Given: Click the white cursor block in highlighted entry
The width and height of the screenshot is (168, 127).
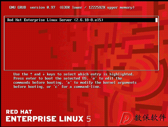Looking at the screenshot, I should (x=157, y=20).
